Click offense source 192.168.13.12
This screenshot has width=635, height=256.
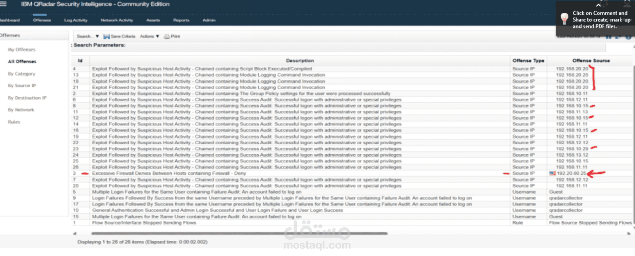(x=572, y=155)
